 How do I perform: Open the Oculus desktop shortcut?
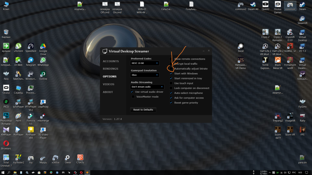click(6, 90)
